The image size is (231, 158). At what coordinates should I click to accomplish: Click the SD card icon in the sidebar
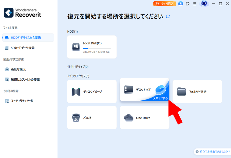pyautogui.click(x=7, y=48)
